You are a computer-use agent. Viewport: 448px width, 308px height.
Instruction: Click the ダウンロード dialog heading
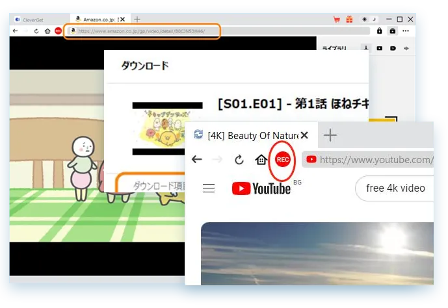(x=145, y=66)
